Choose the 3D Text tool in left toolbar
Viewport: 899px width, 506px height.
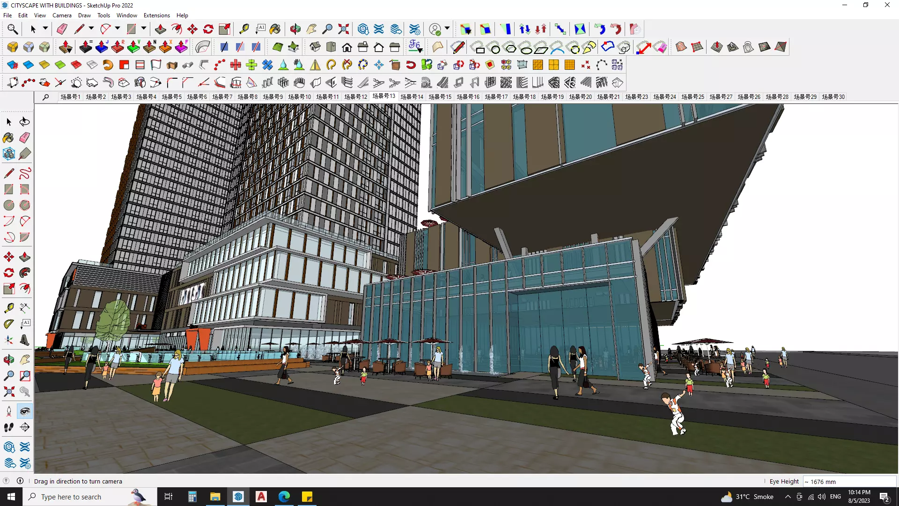25,340
